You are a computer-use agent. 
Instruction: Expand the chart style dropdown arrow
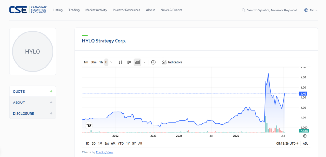click(x=145, y=62)
